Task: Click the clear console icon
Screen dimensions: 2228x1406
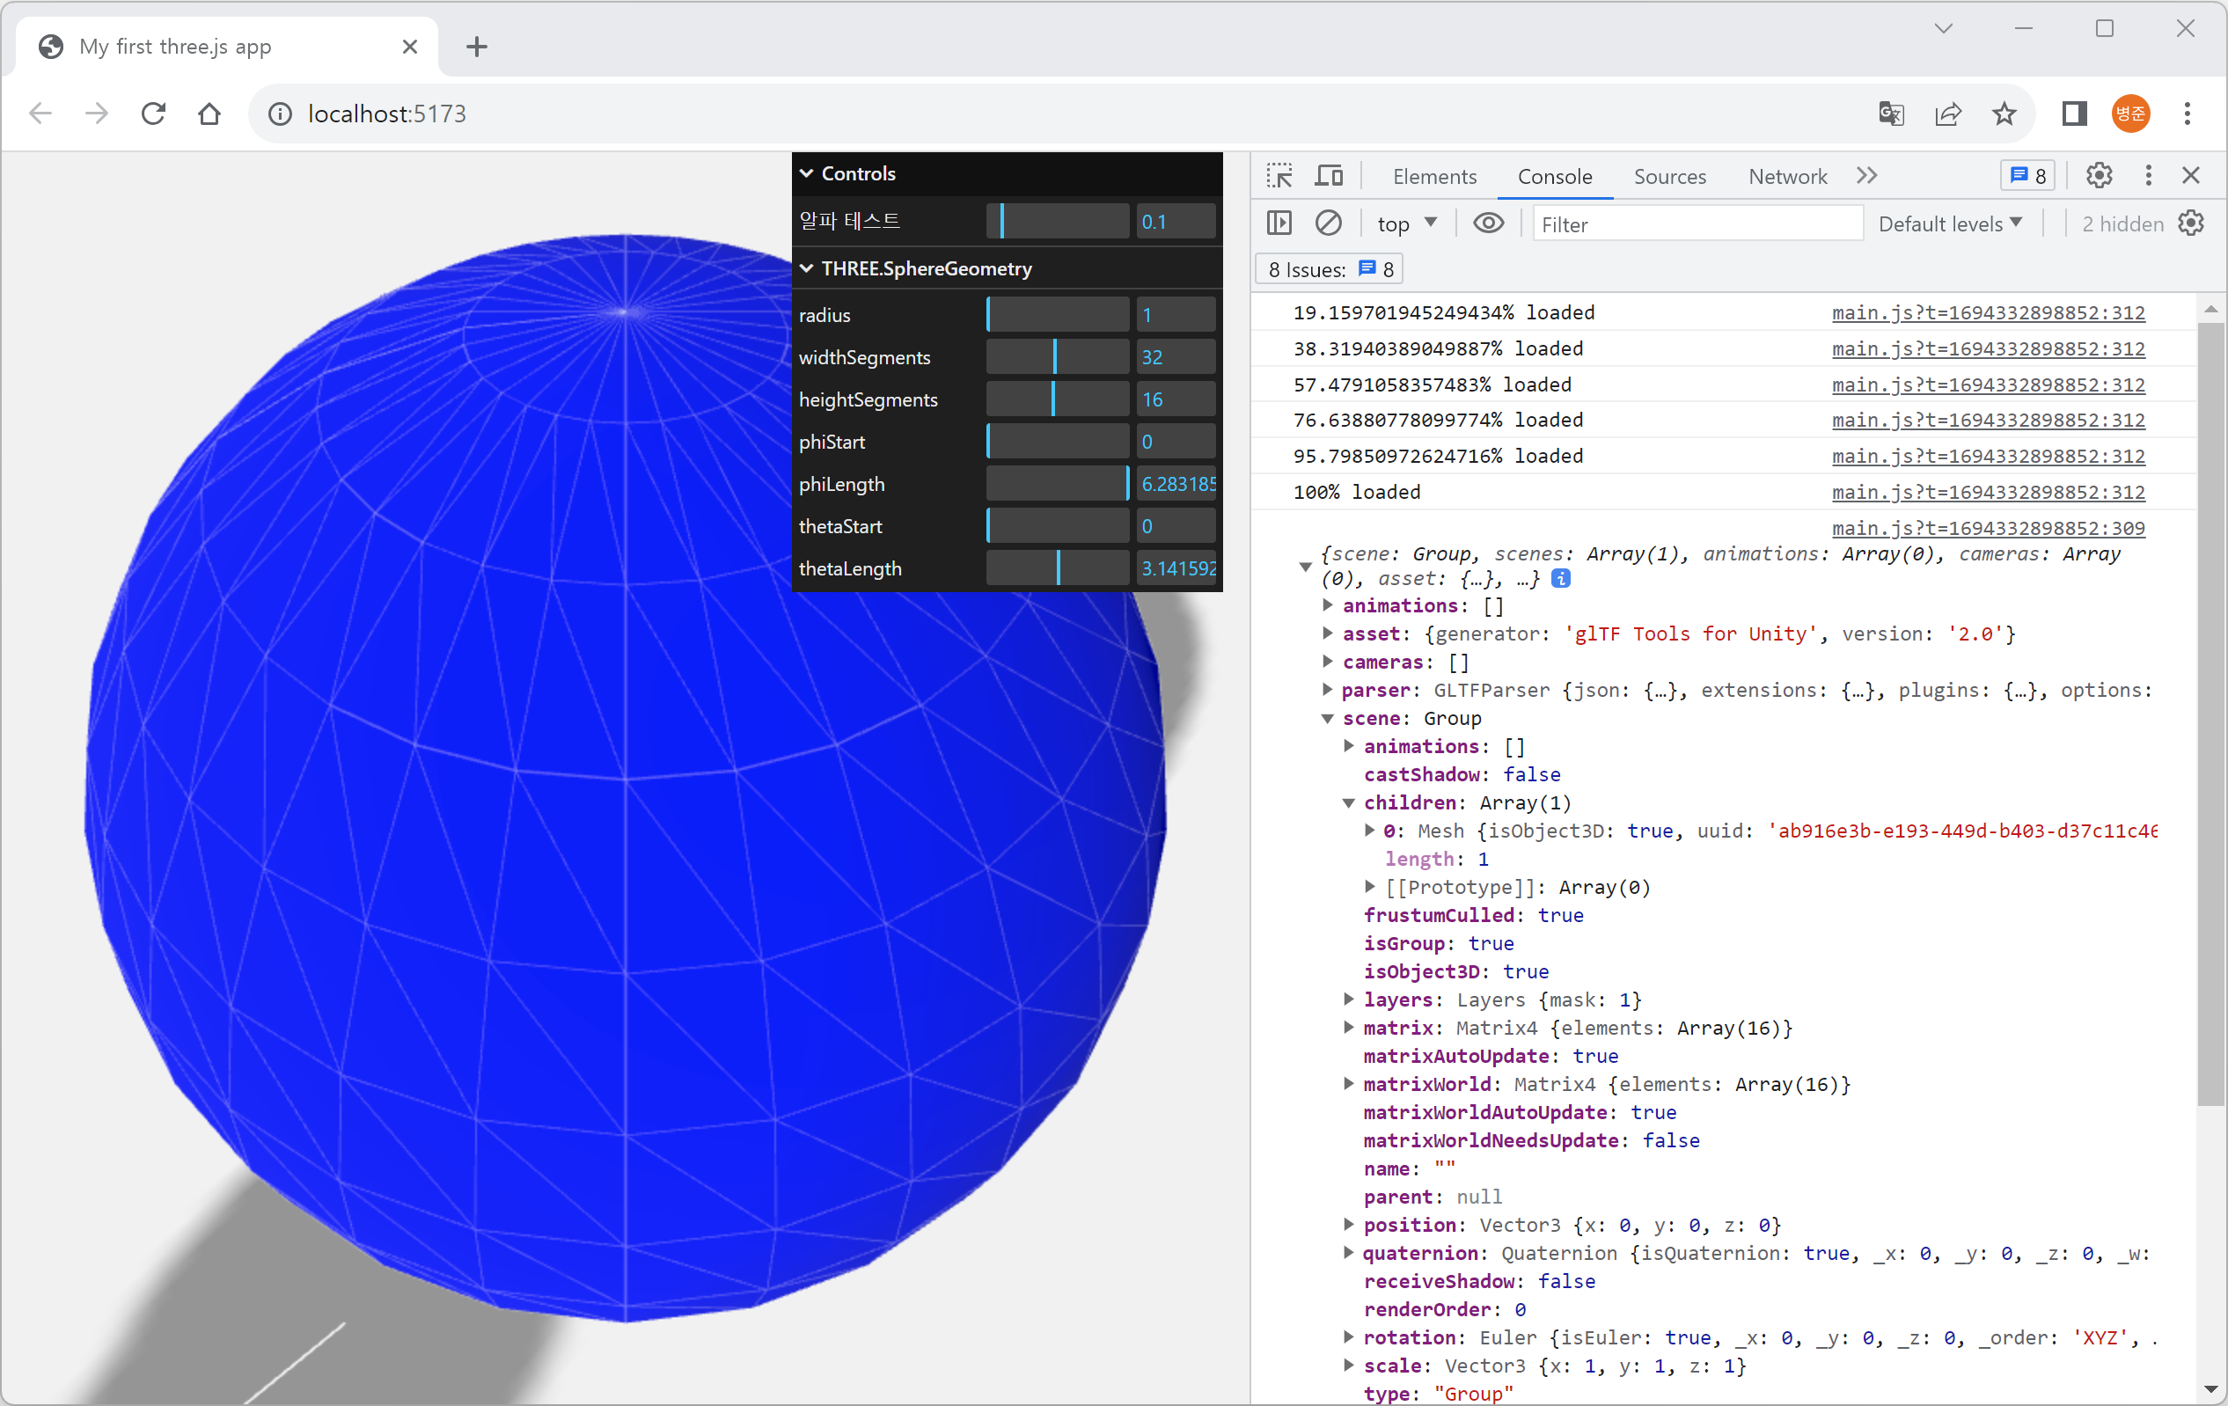Action: click(1328, 223)
